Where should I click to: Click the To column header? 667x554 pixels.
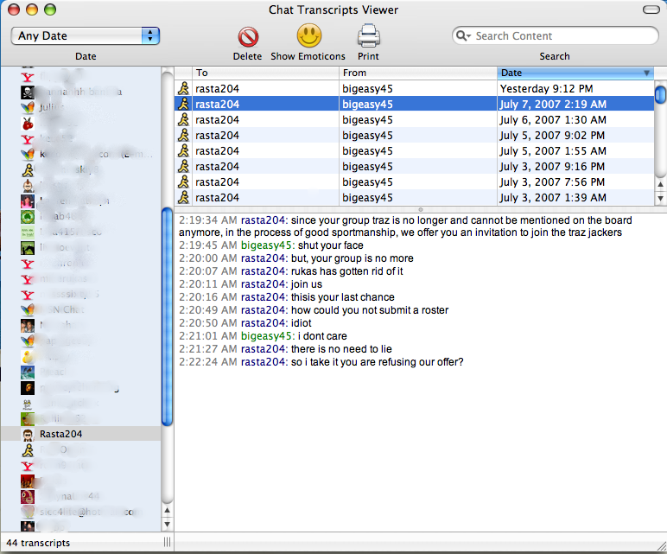point(259,73)
